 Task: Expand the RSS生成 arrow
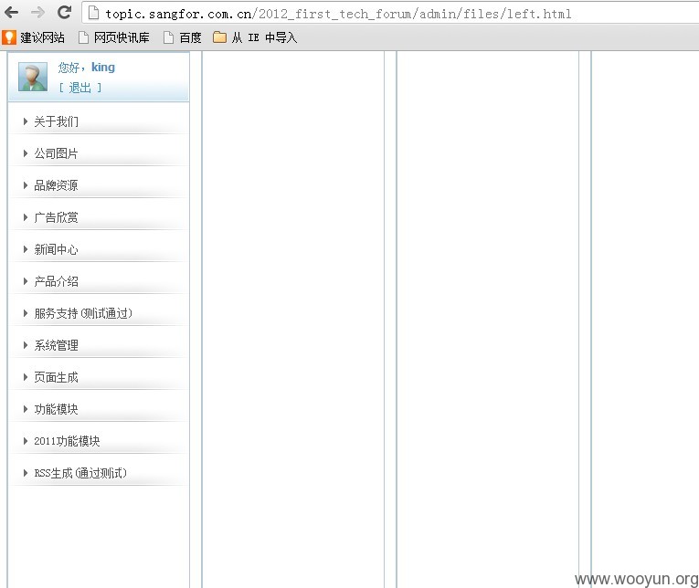pos(26,473)
